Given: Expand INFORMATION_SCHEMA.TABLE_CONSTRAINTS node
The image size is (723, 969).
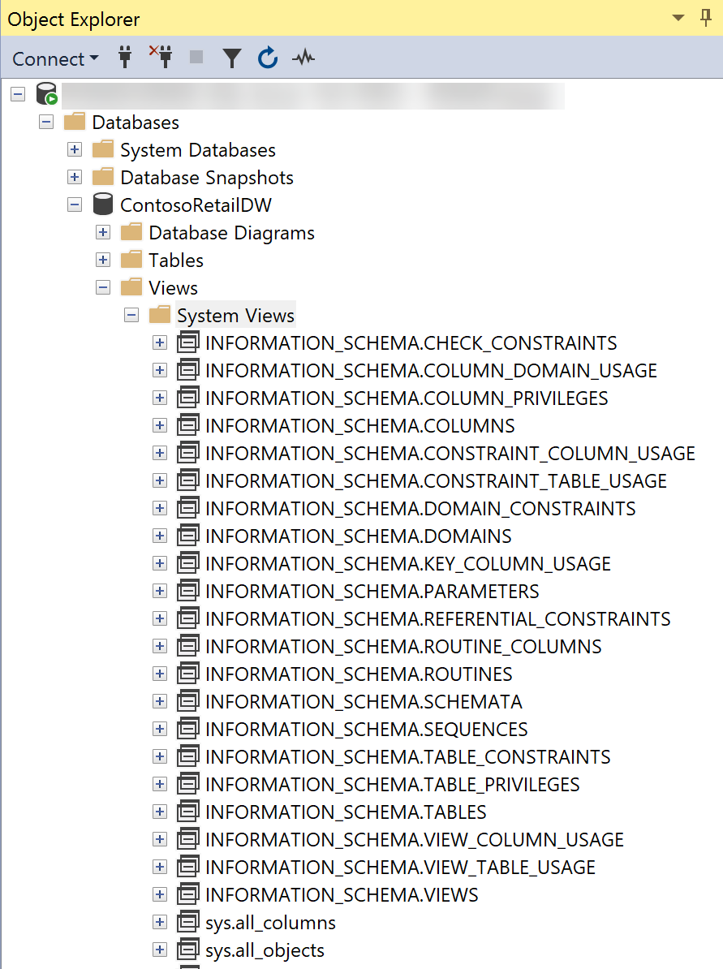Looking at the screenshot, I should pyautogui.click(x=160, y=756).
